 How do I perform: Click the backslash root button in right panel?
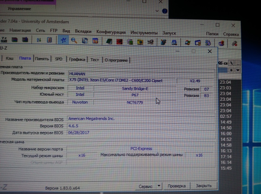coord(232,63)
